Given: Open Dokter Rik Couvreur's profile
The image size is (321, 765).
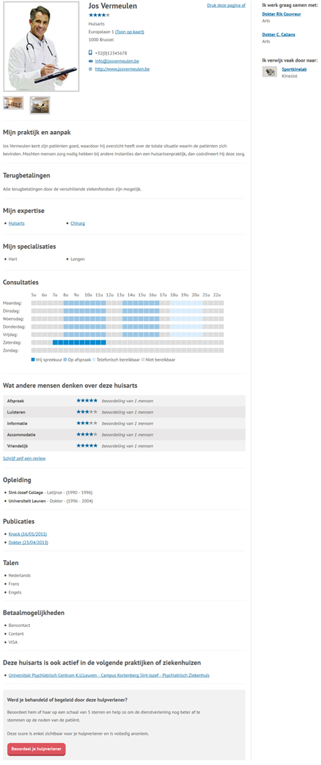Looking at the screenshot, I should coord(283,13).
